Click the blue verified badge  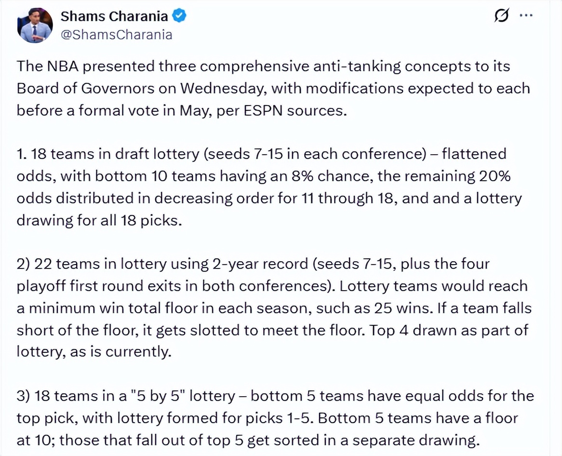[x=179, y=16]
